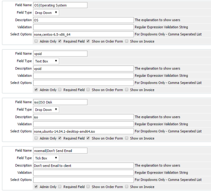Uncheck Show on Order Form for ISO Disk field

point(88,138)
